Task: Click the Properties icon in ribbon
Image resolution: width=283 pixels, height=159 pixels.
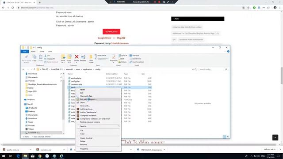Action: (x=113, y=58)
